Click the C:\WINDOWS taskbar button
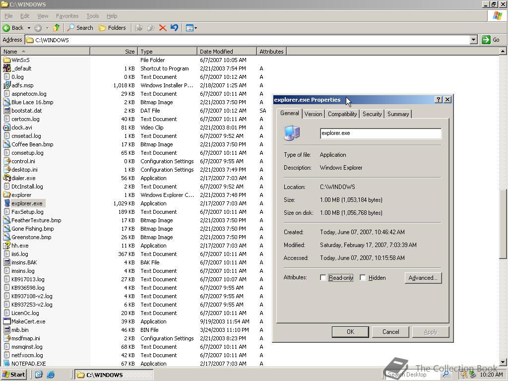This screenshot has width=508, height=381. [x=114, y=375]
